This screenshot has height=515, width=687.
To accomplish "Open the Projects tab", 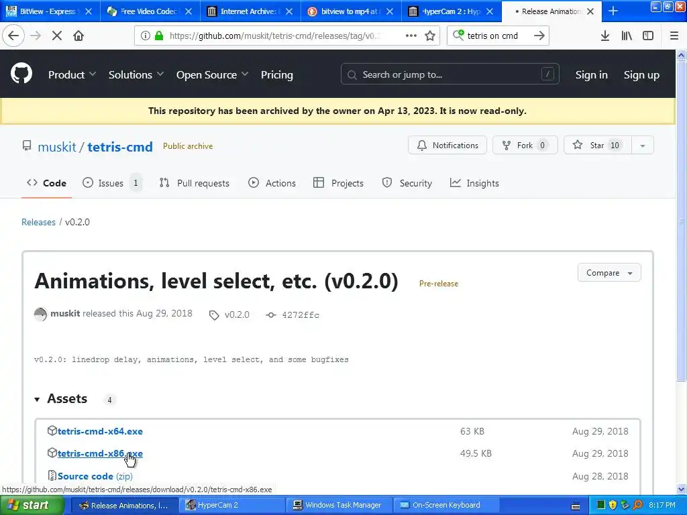I will pyautogui.click(x=338, y=183).
